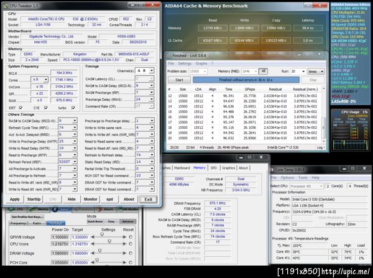Click the Start button in LinX
Image resolution: width=373 pixels, height=278 pixels.
(180, 80)
